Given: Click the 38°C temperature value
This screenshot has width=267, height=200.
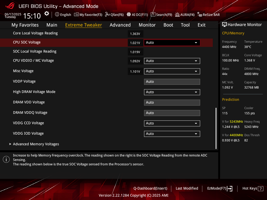Looking at the screenshot, I should click(x=248, y=47).
